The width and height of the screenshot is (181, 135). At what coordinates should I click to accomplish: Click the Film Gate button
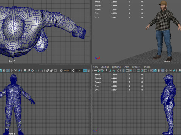coord(127,70)
